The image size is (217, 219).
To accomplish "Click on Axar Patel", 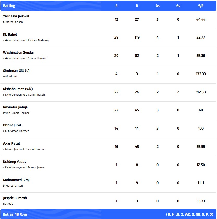I will (x=11, y=143).
